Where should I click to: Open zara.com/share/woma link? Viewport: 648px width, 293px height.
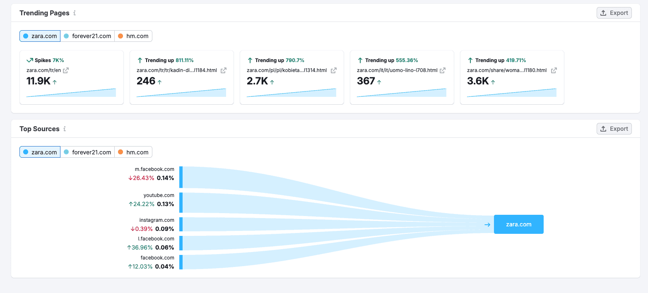tap(507, 70)
